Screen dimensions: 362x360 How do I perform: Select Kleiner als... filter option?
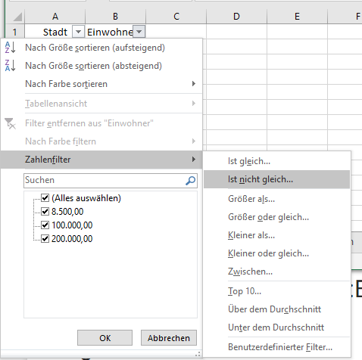pyautogui.click(x=277, y=235)
